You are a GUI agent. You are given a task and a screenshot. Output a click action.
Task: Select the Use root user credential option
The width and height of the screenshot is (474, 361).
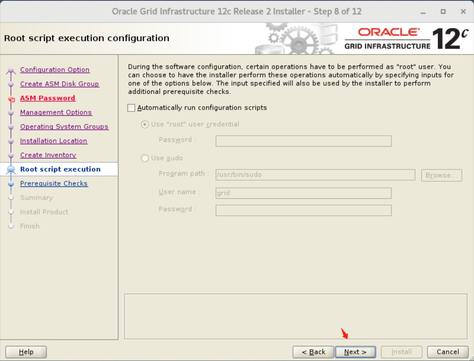coord(145,125)
